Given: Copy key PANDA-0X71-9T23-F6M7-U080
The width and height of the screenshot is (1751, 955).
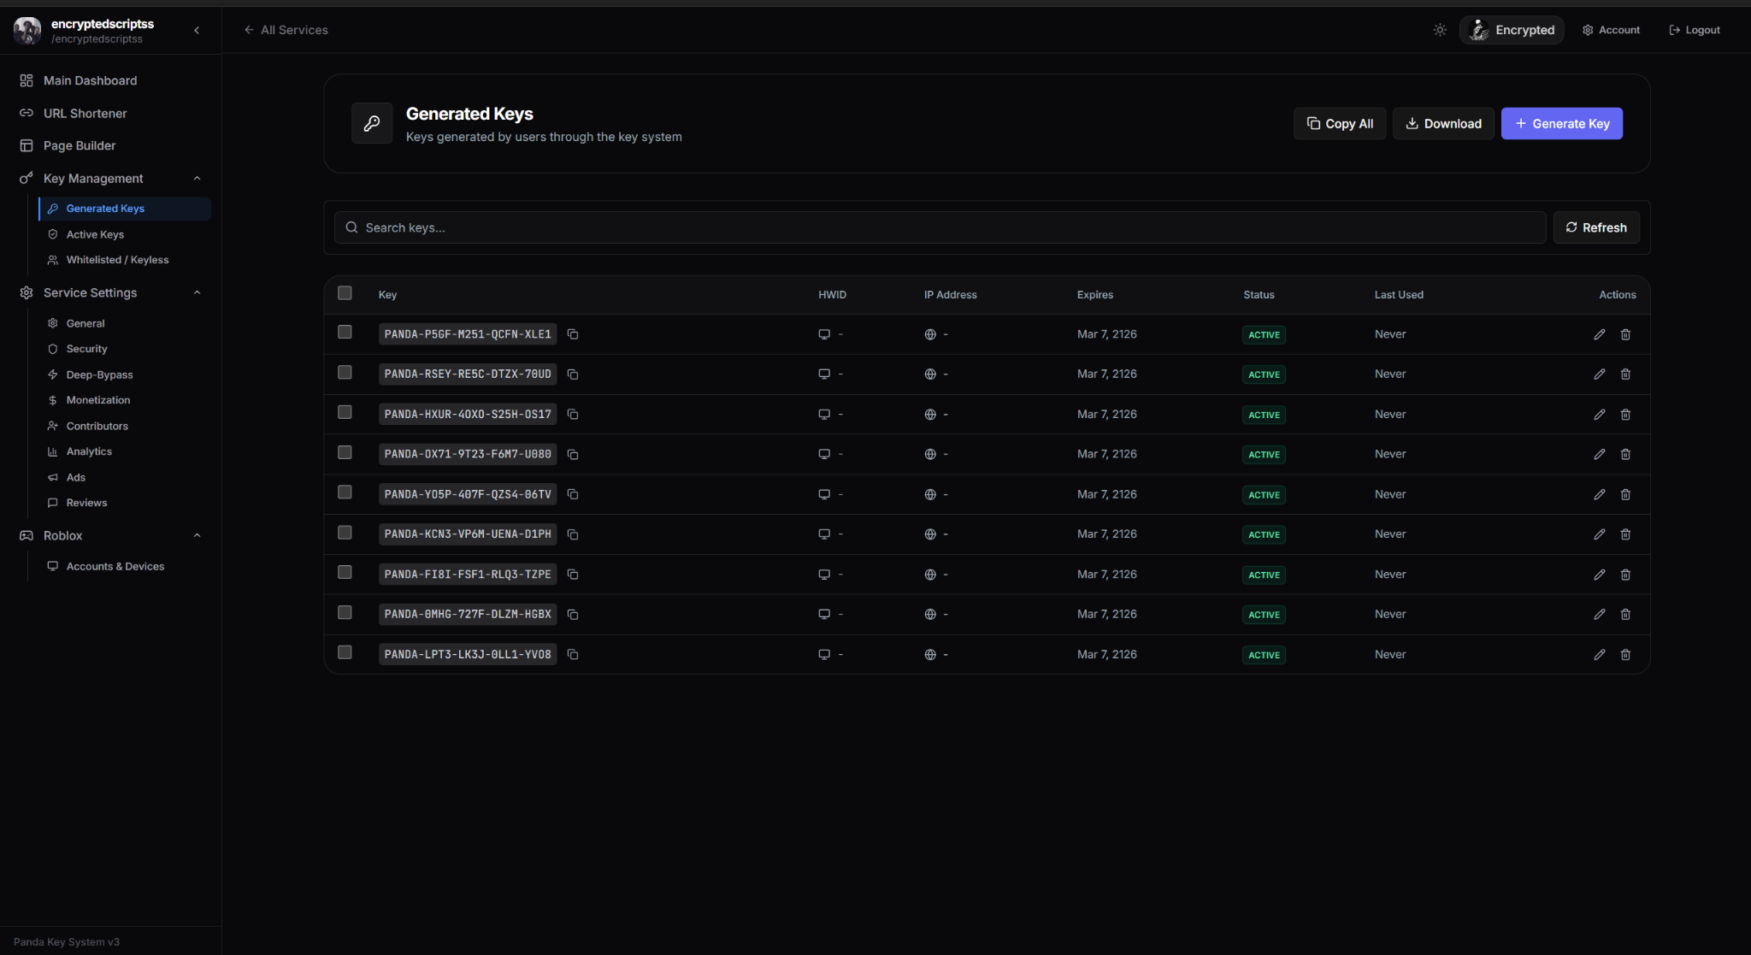Looking at the screenshot, I should (x=573, y=455).
